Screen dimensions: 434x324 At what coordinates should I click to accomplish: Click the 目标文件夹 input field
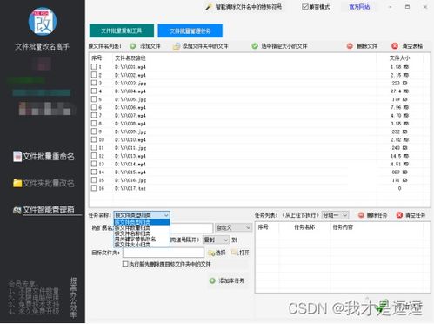(164, 253)
